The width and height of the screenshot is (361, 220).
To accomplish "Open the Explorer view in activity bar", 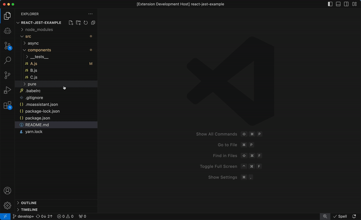I will pos(7,16).
